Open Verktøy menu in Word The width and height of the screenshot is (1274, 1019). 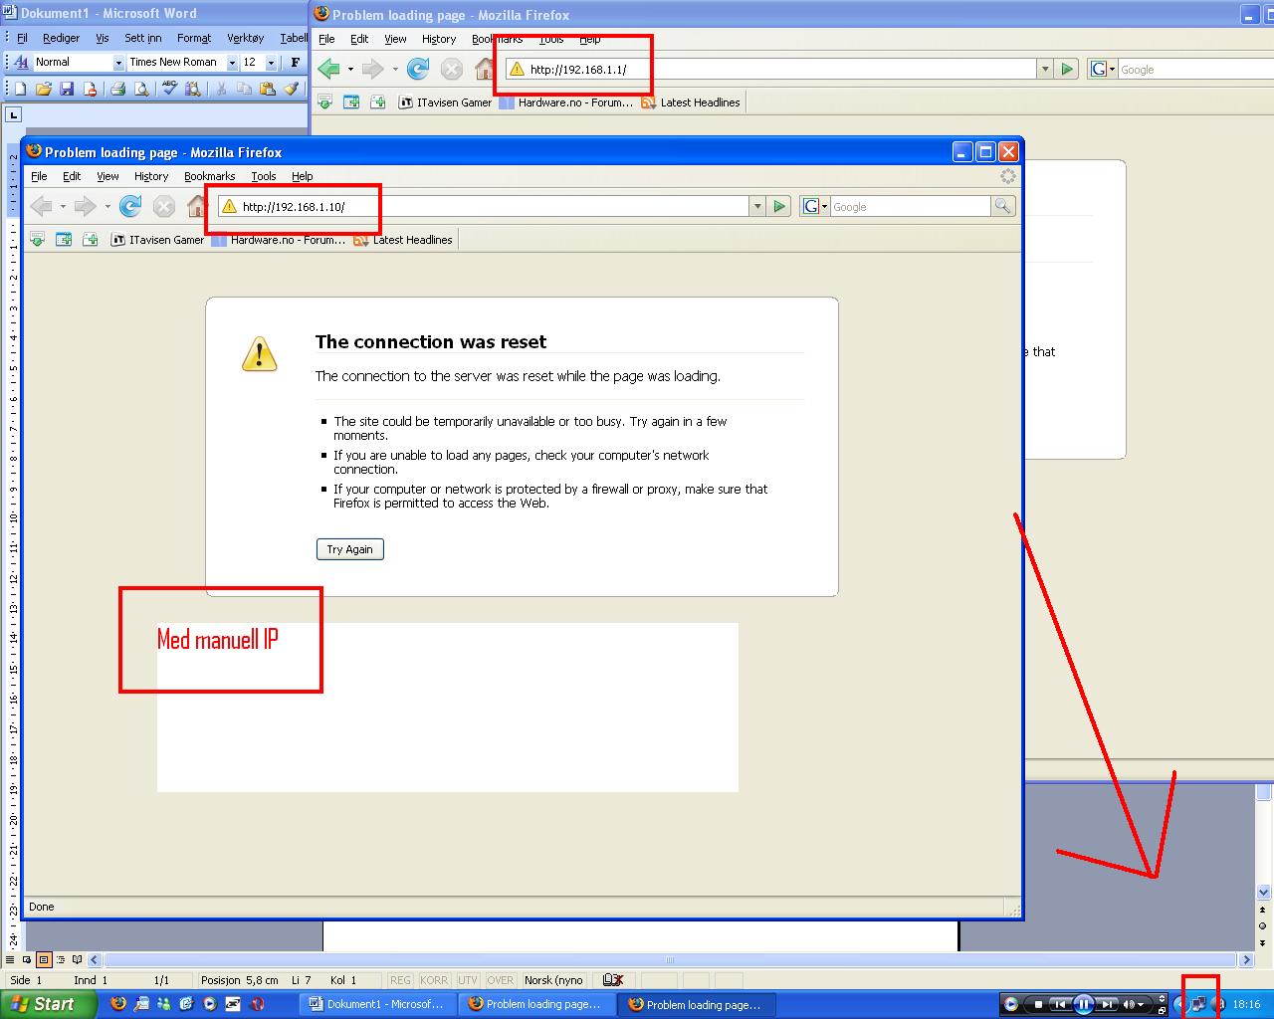[245, 38]
